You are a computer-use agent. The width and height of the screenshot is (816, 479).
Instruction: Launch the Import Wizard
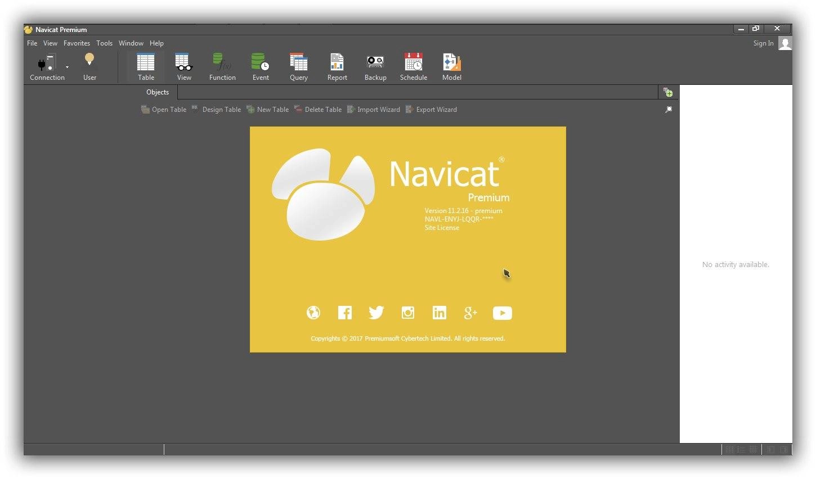[x=374, y=110]
